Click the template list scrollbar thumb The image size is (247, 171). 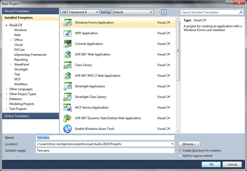pyautogui.click(x=178, y=51)
